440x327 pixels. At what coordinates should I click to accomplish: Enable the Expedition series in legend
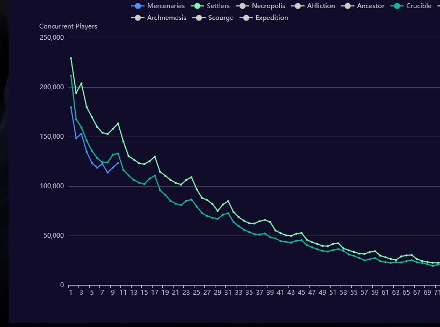point(264,18)
